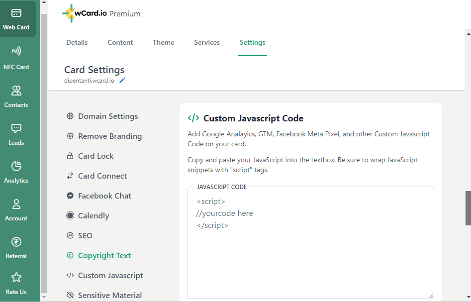Click the sidebar scrollbar down arrow
The width and height of the screenshot is (471, 302).
point(44,297)
